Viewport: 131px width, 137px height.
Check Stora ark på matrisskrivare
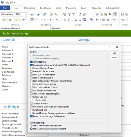(x=31, y=90)
